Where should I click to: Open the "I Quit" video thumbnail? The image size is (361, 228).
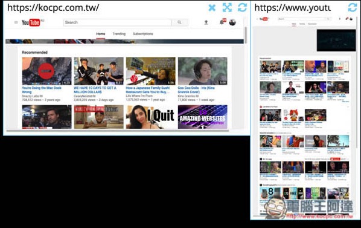tap(150, 117)
